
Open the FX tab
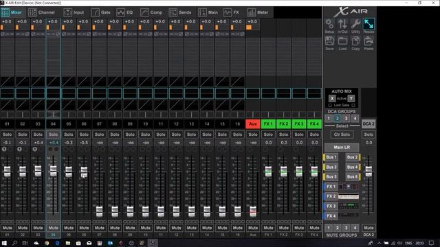tap(232, 12)
